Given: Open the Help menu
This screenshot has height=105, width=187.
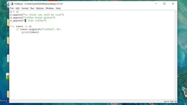Looking at the screenshot, I should 58,8.
